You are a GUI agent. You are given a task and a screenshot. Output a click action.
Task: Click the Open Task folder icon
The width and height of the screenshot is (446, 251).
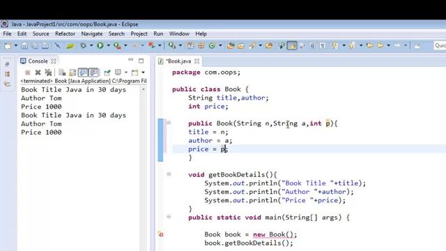point(241,45)
